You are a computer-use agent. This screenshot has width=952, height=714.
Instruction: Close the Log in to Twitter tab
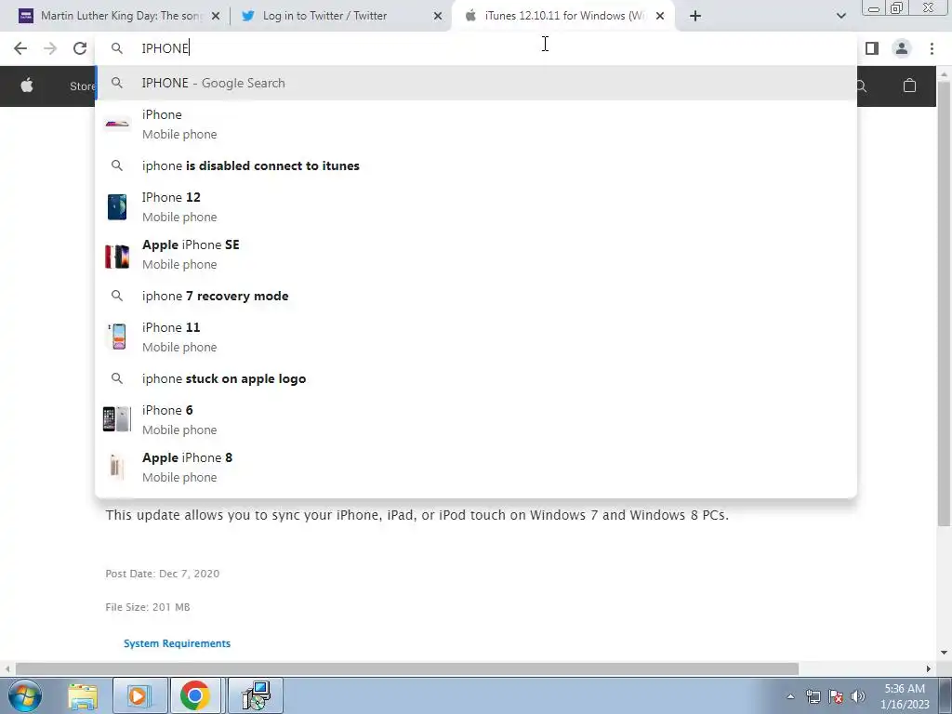click(x=438, y=16)
